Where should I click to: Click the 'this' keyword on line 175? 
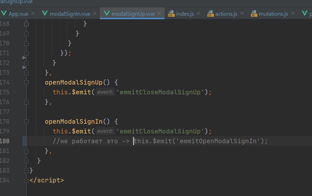pyautogui.click(x=60, y=92)
